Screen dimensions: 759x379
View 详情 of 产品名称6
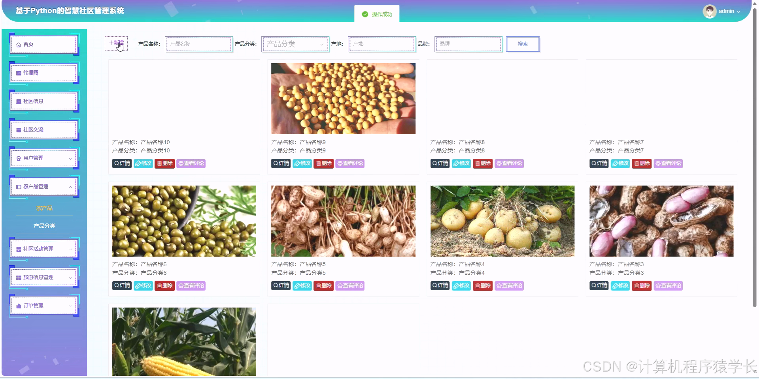122,286
